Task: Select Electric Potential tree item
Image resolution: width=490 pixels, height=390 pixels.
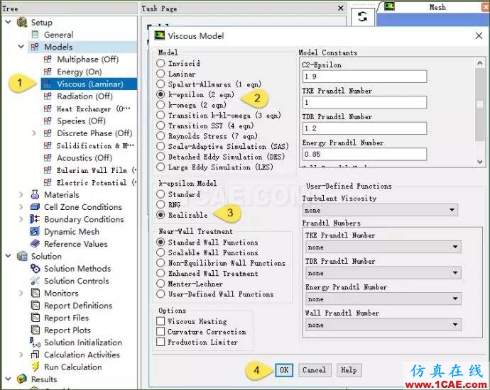Action: pyautogui.click(x=96, y=182)
